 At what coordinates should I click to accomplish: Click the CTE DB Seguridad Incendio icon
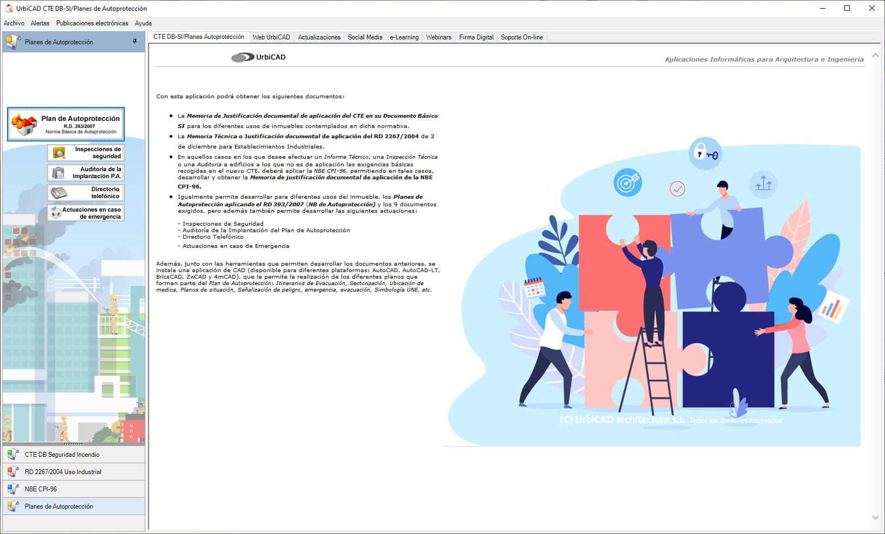14,455
